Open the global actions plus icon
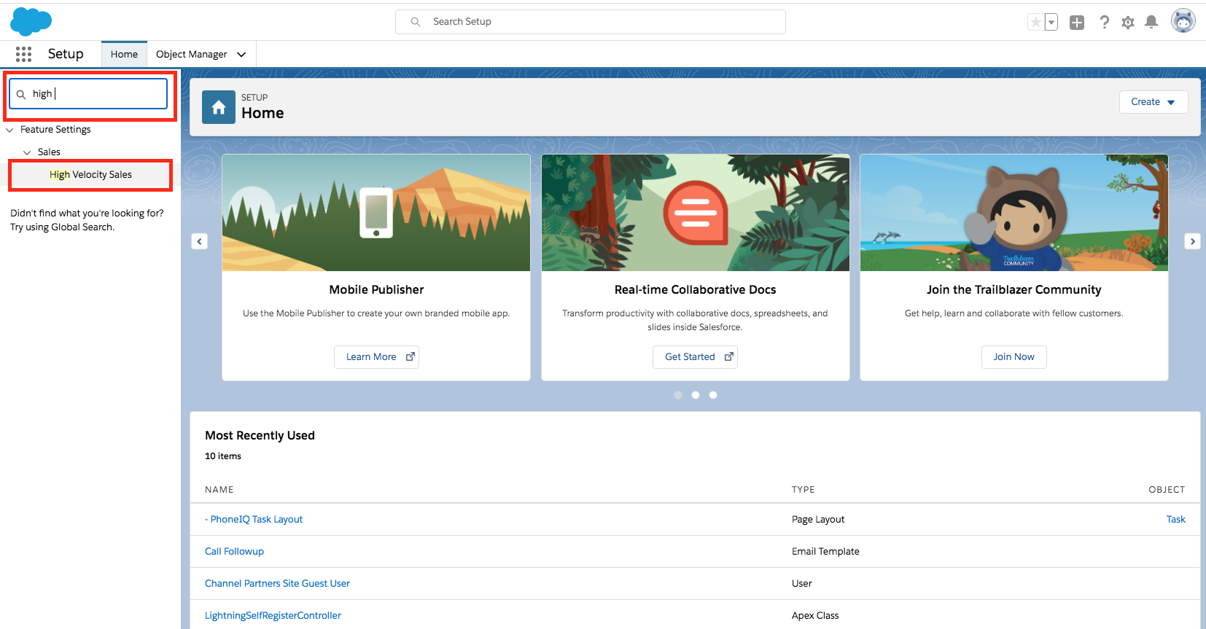Viewport: 1206px width, 629px height. pos(1077,23)
